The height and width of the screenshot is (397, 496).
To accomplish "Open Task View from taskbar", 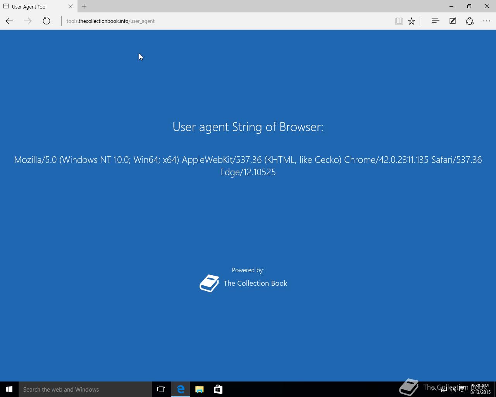I will point(161,389).
